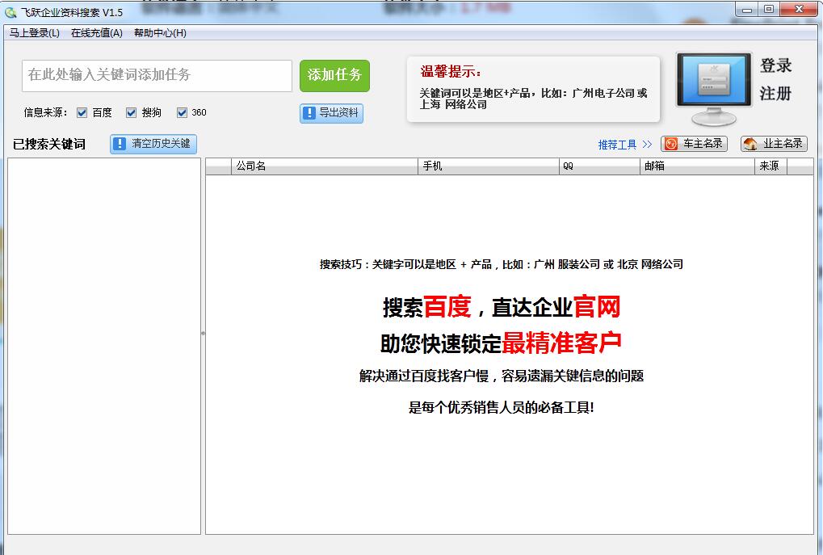Click the 导出资料 export data button
Image resolution: width=823 pixels, height=555 pixels.
pos(331,113)
